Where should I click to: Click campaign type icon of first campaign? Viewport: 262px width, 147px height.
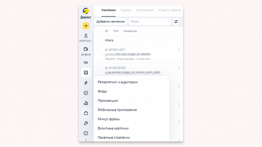click(106, 50)
